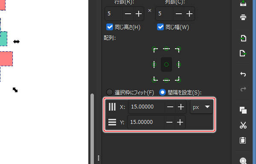Click the teal rectangle on canvas

(x=3, y=39)
